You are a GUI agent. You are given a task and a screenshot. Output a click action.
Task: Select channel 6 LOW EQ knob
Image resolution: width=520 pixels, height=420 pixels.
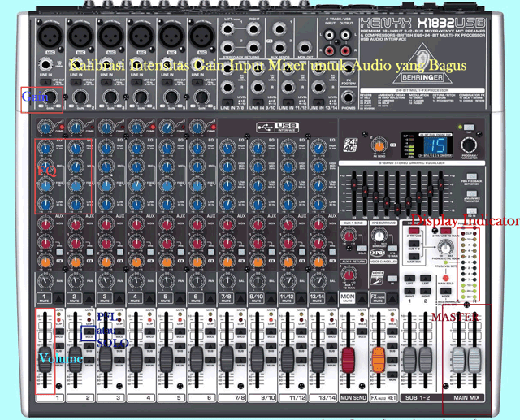(197, 203)
